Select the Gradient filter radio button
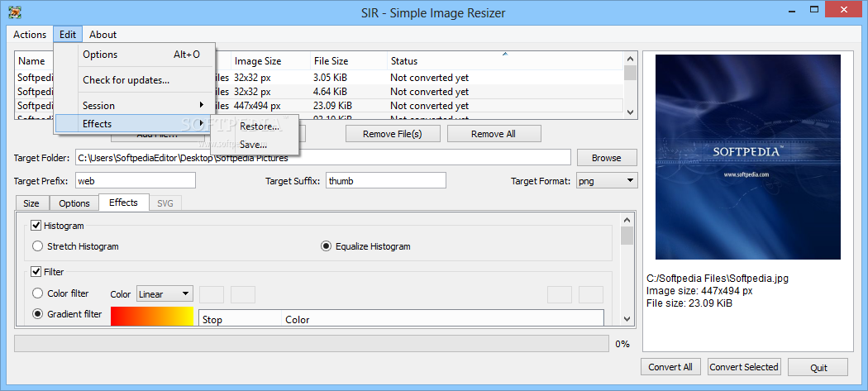 click(x=38, y=314)
